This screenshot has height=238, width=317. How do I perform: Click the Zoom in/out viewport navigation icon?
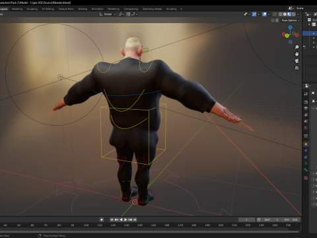(297, 47)
